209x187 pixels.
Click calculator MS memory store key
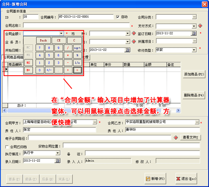pyautogui.click(x=28, y=63)
